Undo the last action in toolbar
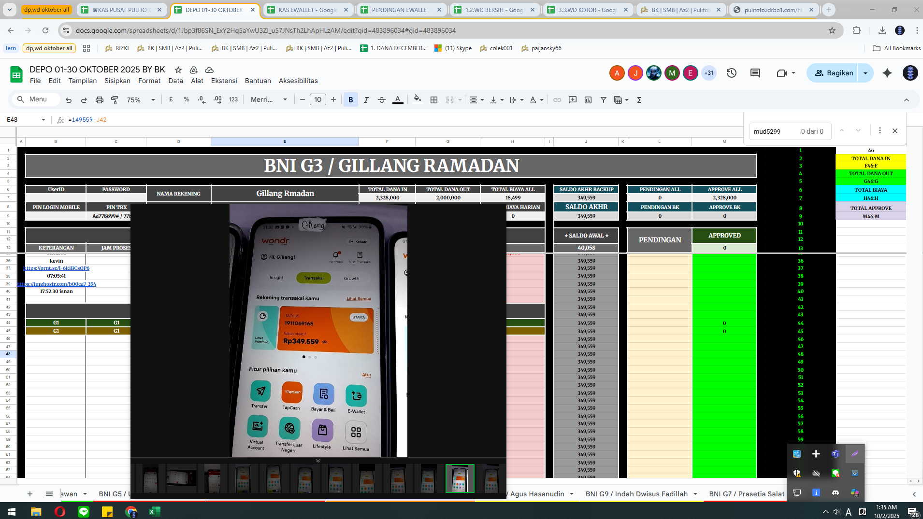The image size is (923, 519). click(x=69, y=100)
